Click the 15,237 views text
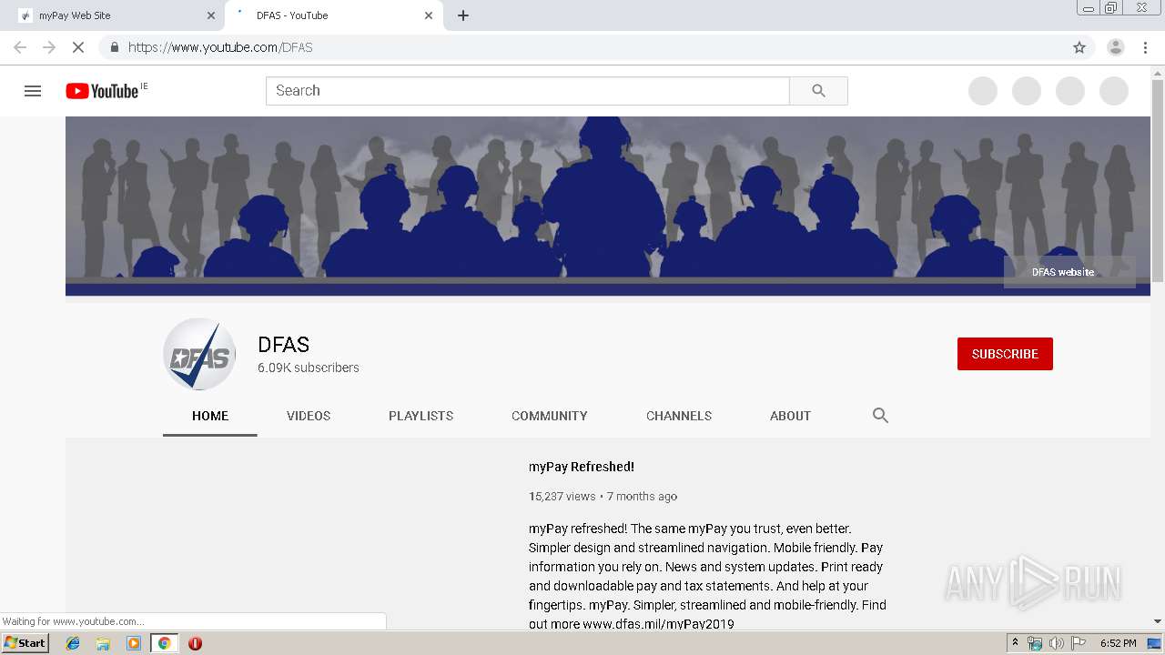Viewport: 1165px width, 655px height. pyautogui.click(x=562, y=497)
